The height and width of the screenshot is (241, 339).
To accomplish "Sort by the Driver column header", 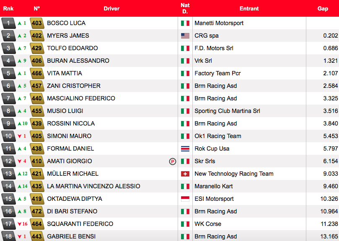I will 111,9.
